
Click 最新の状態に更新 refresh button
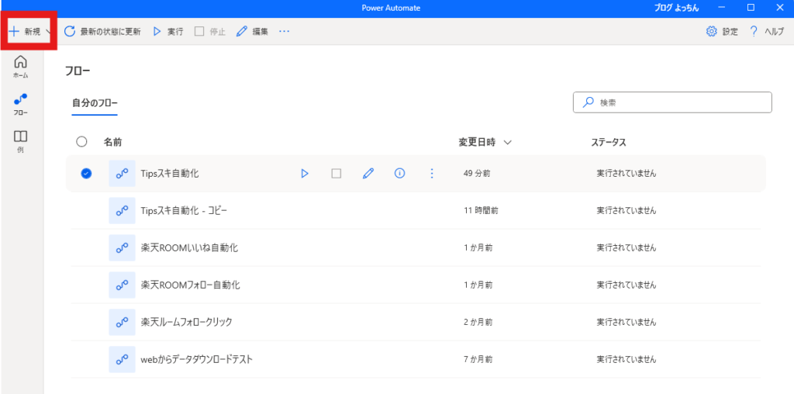click(102, 31)
